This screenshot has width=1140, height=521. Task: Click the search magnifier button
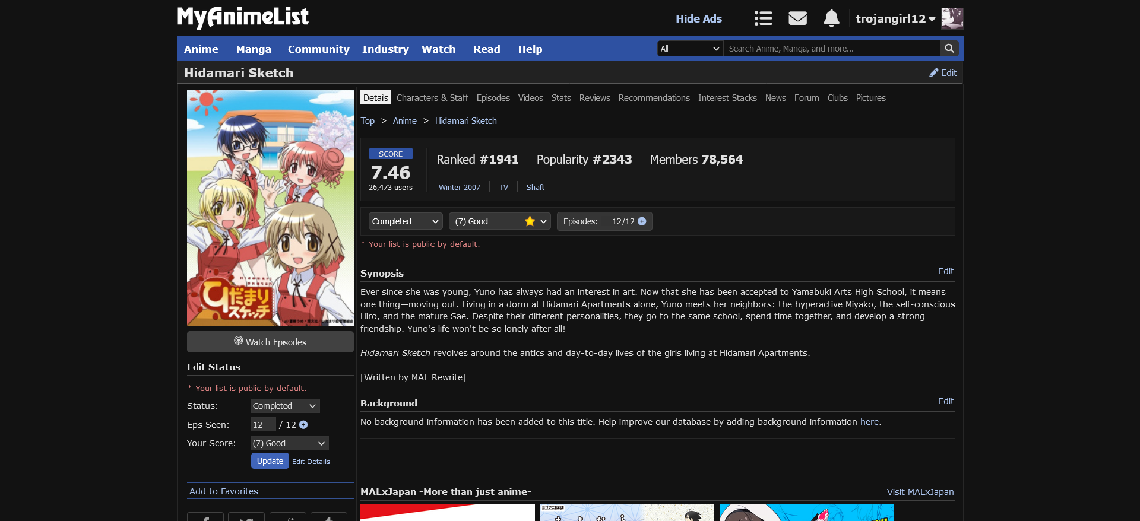pos(949,49)
